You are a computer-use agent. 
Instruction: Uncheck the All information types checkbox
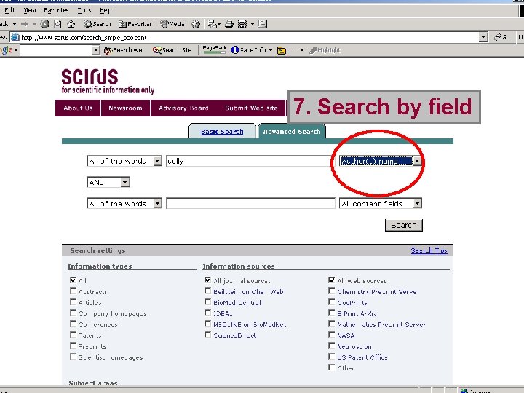click(74, 280)
